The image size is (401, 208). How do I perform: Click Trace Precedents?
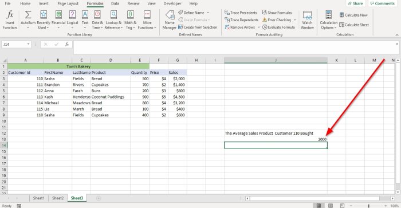click(x=241, y=13)
